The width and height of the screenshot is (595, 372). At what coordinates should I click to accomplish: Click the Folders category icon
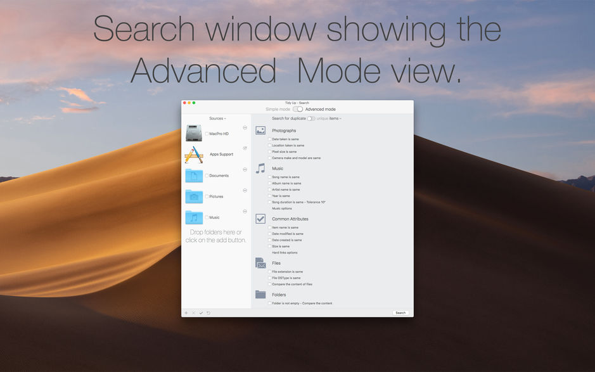(x=260, y=294)
